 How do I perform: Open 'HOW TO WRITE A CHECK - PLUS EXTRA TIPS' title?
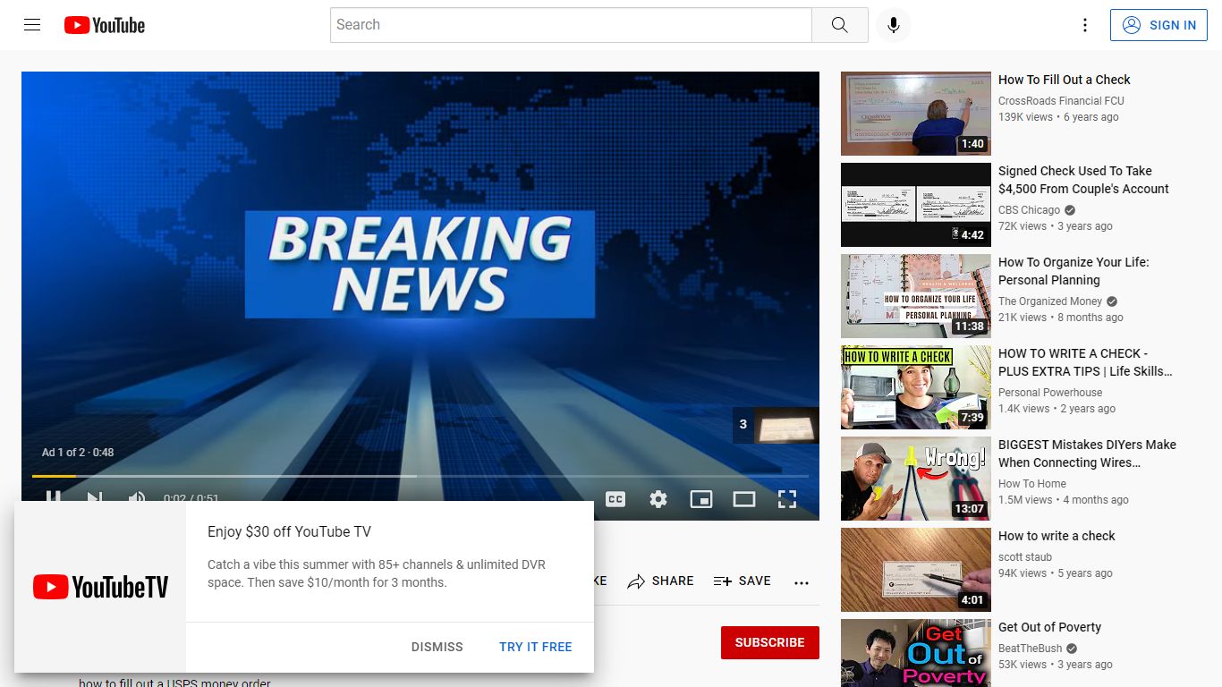coord(1085,362)
